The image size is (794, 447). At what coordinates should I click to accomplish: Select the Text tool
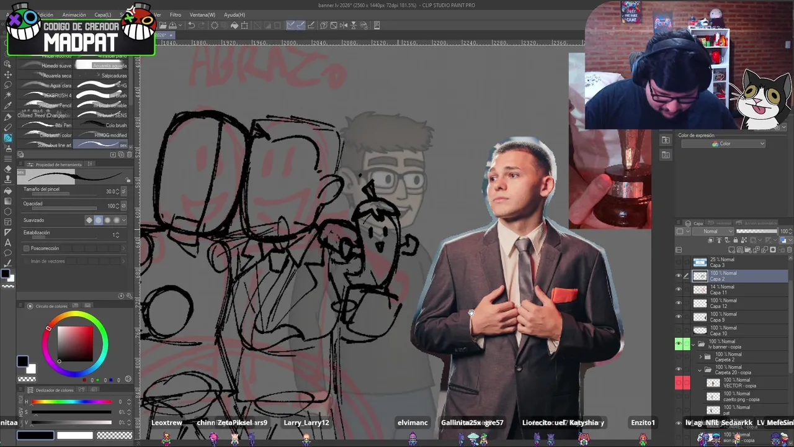(x=8, y=243)
